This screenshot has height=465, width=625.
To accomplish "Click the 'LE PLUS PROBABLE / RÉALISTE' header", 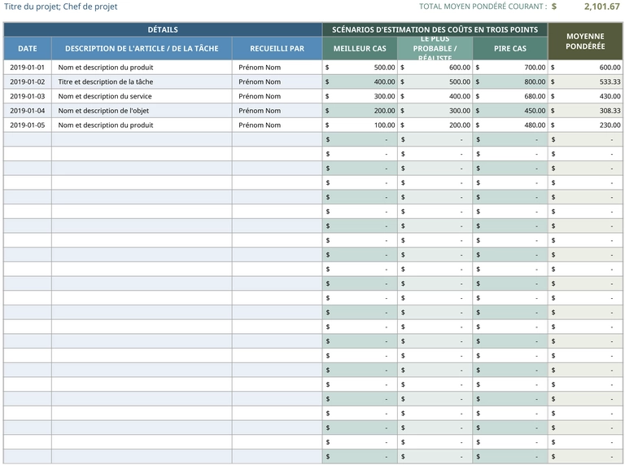I will (x=435, y=48).
